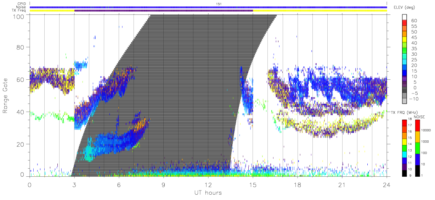
Task: Click the 3 tick on UT hours axis
Action: [74, 185]
